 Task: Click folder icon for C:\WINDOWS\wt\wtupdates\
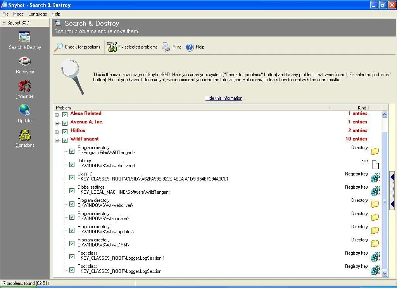[x=375, y=230]
